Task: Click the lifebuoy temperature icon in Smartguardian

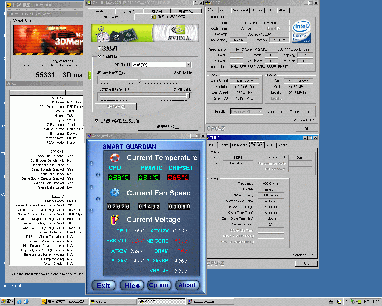Action: 115,157
